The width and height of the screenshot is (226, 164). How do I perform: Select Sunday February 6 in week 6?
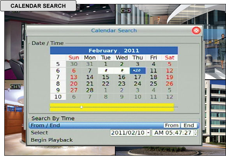pyautogui.click(x=74, y=71)
